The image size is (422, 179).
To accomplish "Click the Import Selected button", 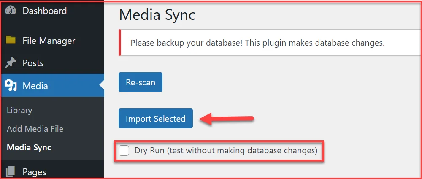I will 155,119.
